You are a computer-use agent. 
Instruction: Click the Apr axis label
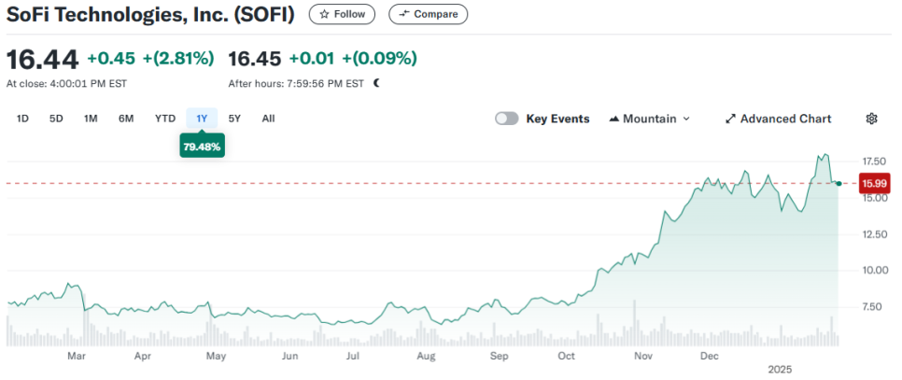[x=142, y=357]
